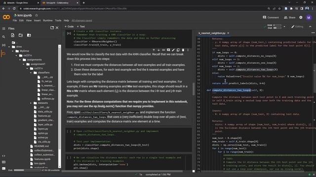Upload a file to session storage
Screen dimensions: 316x177
[x=13, y=35]
